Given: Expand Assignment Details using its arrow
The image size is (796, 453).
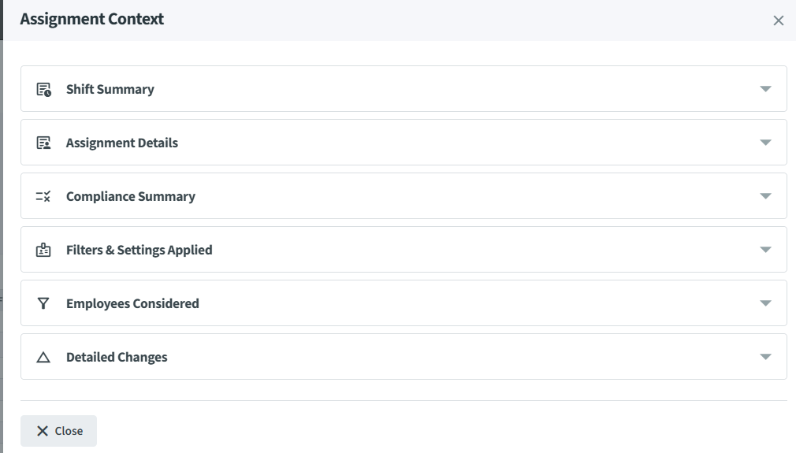Looking at the screenshot, I should (764, 143).
